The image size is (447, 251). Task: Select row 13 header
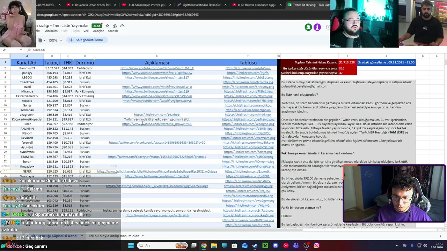pyautogui.click(x=5, y=120)
